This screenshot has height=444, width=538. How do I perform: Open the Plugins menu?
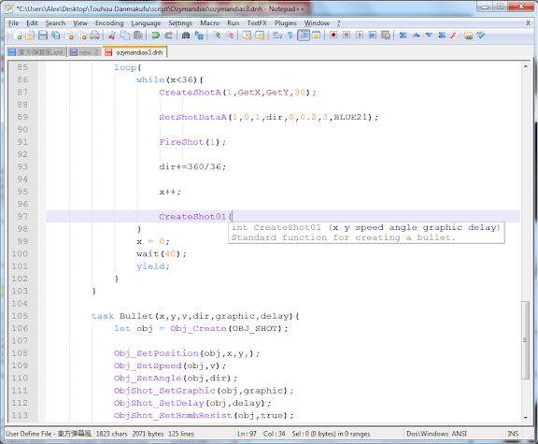click(286, 23)
